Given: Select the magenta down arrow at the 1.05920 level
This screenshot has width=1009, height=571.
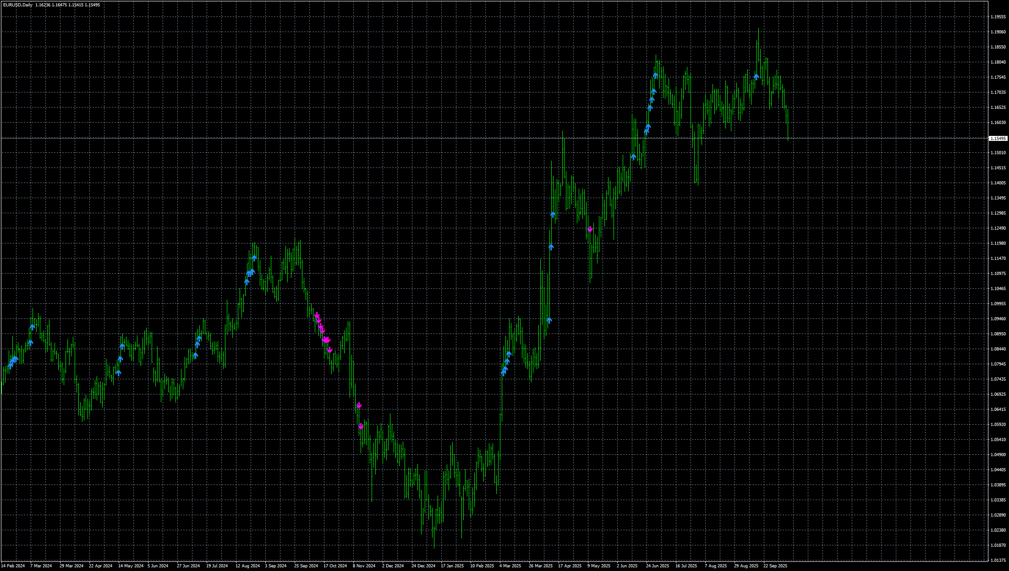Looking at the screenshot, I should click(361, 426).
